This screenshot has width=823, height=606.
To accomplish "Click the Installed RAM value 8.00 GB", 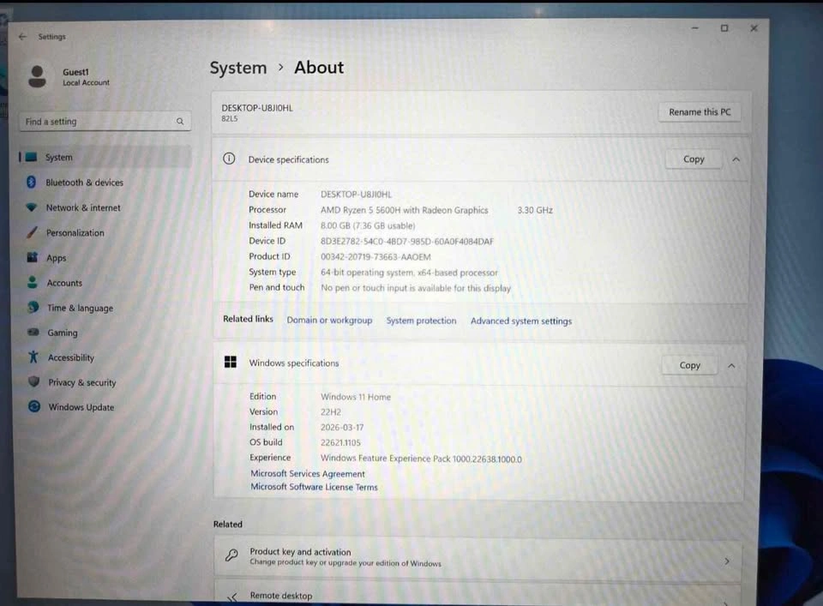I will (x=368, y=225).
